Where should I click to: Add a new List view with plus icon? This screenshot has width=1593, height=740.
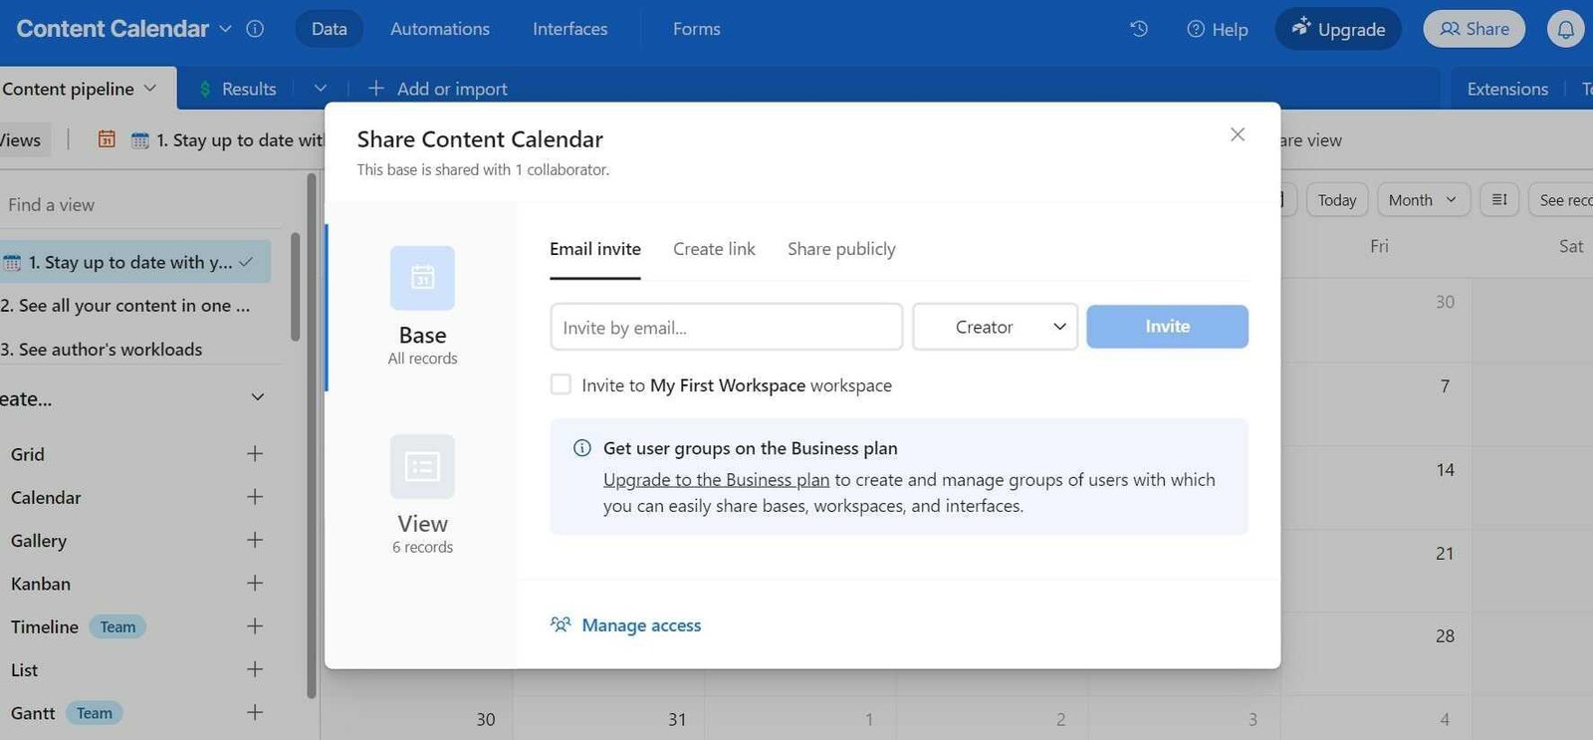coord(255,669)
